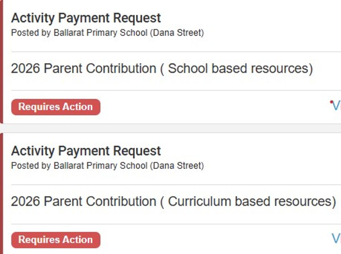This screenshot has width=341, height=254.
Task: Click the school name on School based resources card
Action: click(129, 33)
